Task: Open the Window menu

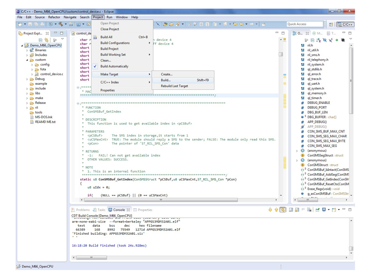Action: tap(122, 17)
